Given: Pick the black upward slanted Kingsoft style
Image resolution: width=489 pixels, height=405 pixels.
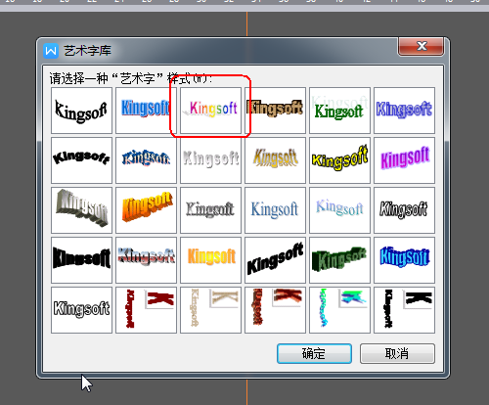Looking at the screenshot, I should click(x=275, y=260).
